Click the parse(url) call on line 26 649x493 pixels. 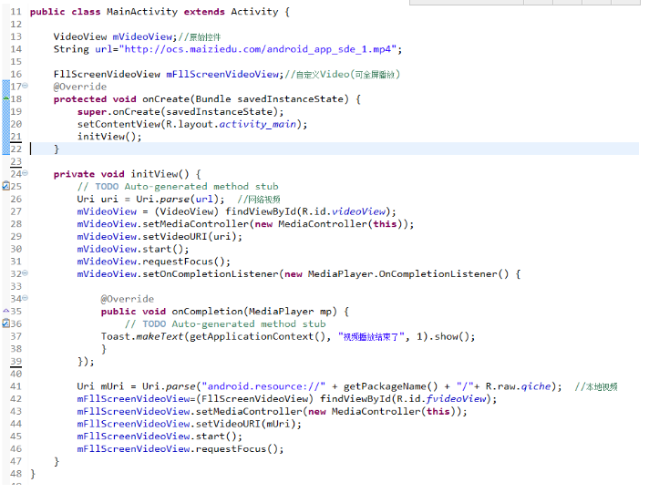point(189,199)
